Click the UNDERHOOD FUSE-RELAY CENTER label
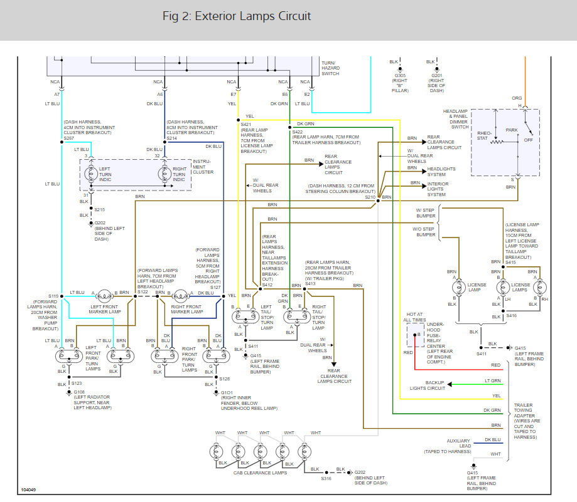 coord(439,343)
